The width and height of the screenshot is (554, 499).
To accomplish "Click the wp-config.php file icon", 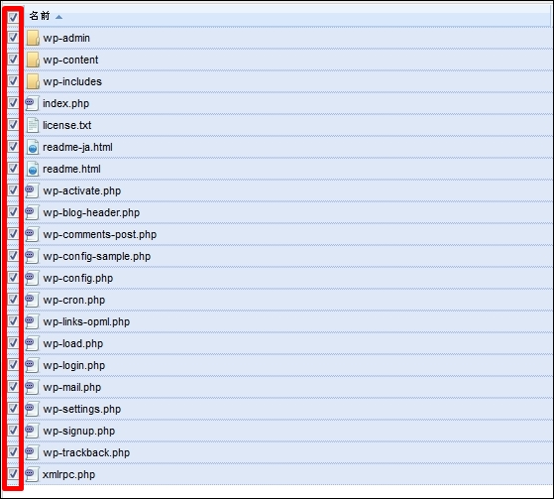I will (32, 279).
